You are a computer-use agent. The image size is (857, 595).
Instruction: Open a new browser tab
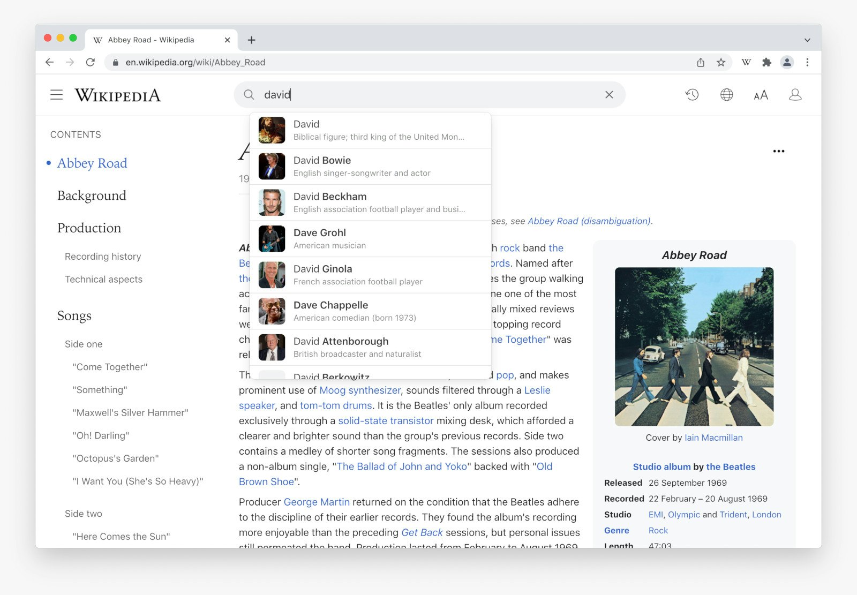[x=252, y=40]
